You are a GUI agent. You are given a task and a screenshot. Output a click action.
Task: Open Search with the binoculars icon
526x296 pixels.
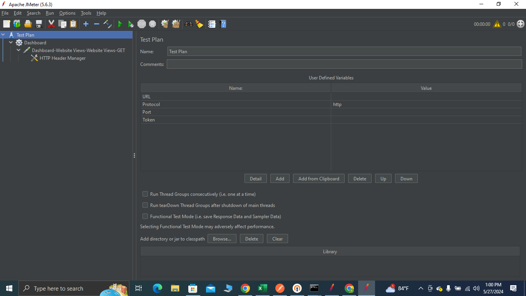click(188, 24)
